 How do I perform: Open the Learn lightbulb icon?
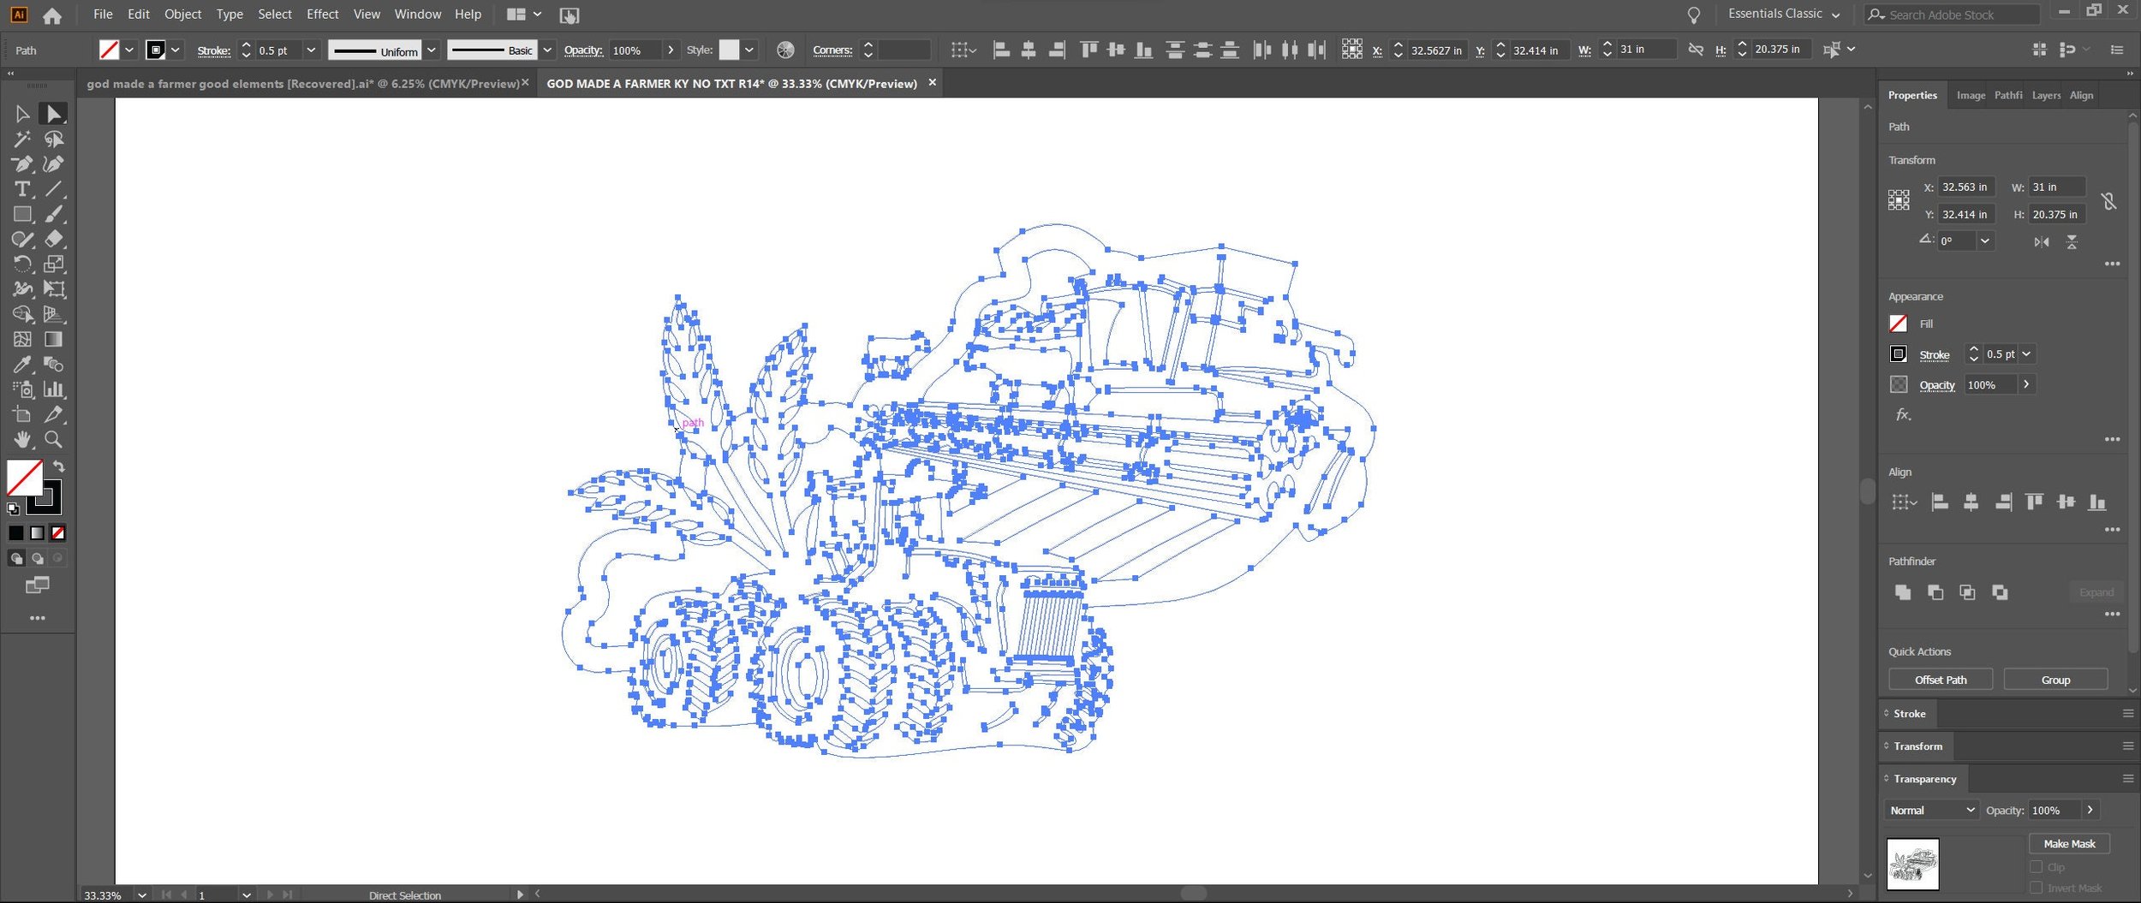[x=1693, y=15]
